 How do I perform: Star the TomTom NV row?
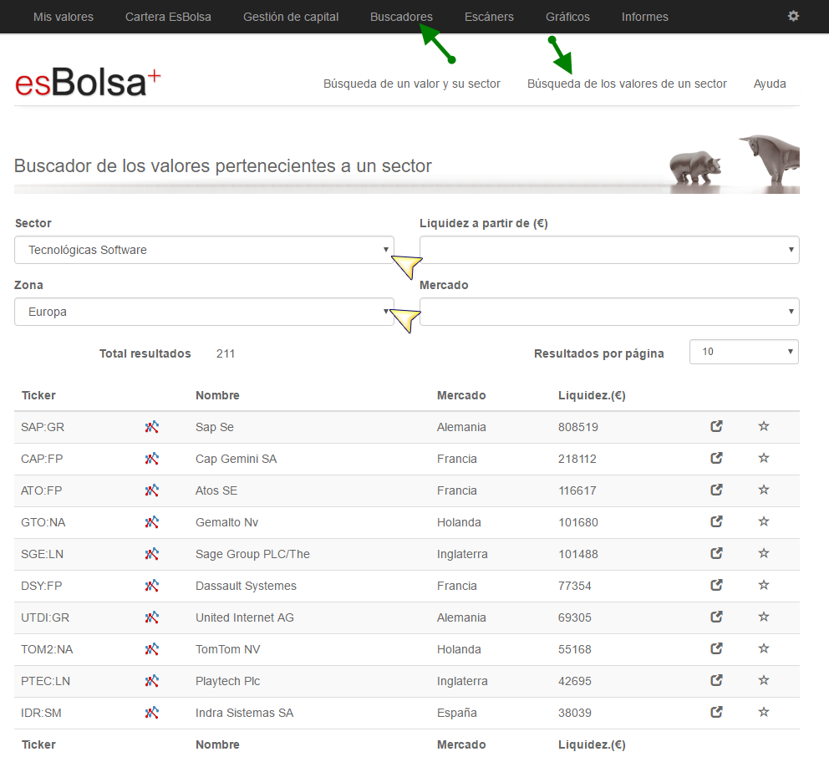coord(764,648)
